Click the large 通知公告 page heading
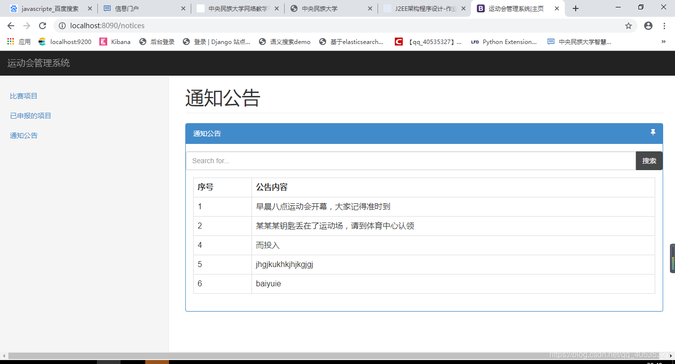Image resolution: width=675 pixels, height=364 pixels. [x=223, y=98]
